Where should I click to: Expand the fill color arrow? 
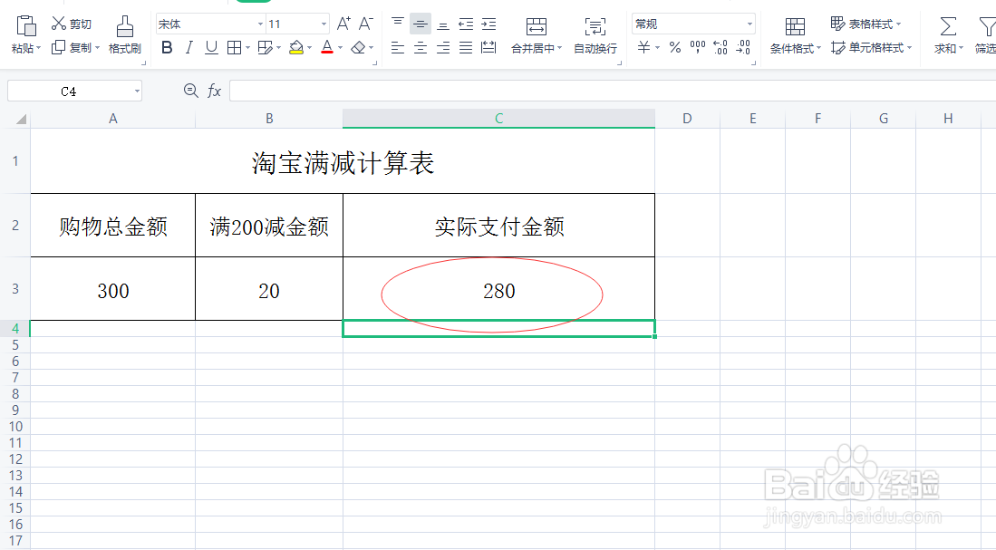(x=309, y=48)
